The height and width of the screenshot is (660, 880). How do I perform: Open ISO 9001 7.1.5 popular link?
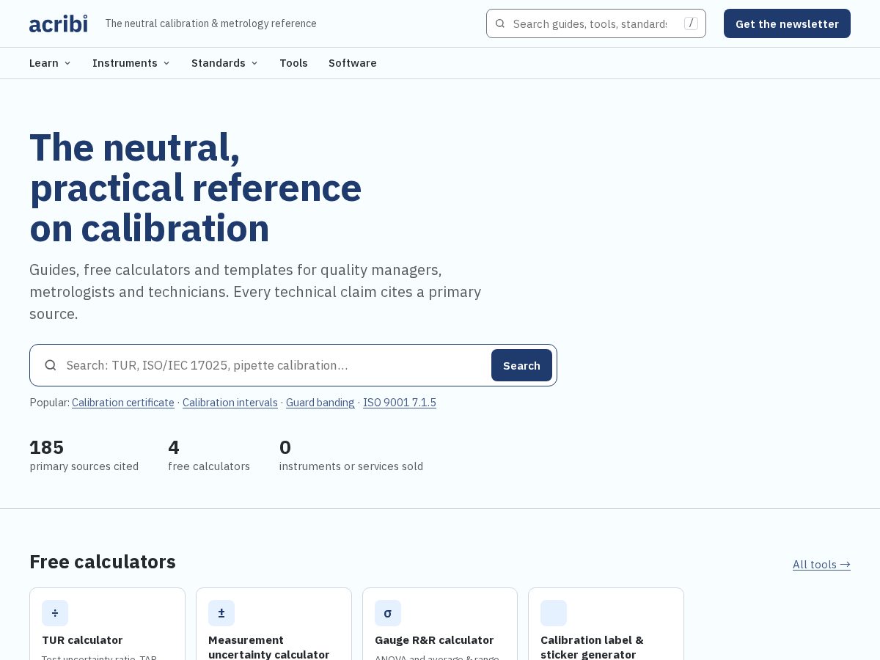(400, 403)
